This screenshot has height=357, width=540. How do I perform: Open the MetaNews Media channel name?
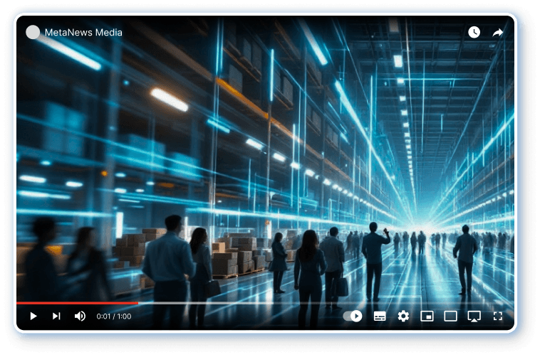point(83,32)
